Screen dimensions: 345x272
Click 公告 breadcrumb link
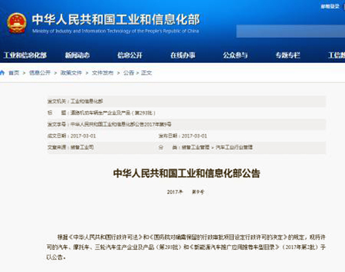[128, 72]
